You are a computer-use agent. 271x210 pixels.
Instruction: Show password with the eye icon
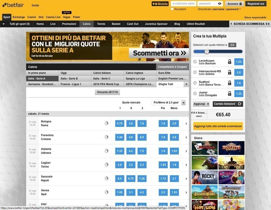220,4
